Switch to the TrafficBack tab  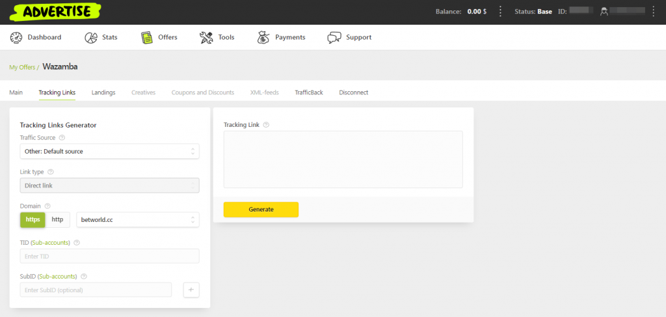(x=309, y=92)
